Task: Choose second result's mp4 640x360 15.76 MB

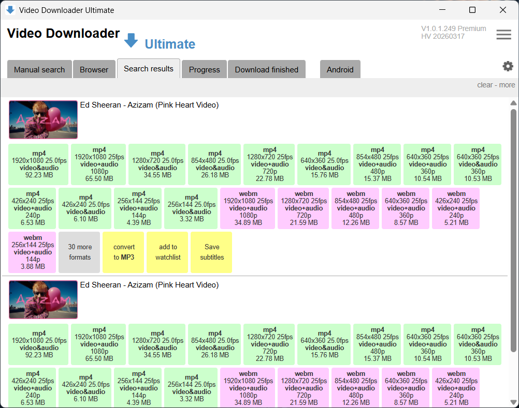Action: pos(324,344)
